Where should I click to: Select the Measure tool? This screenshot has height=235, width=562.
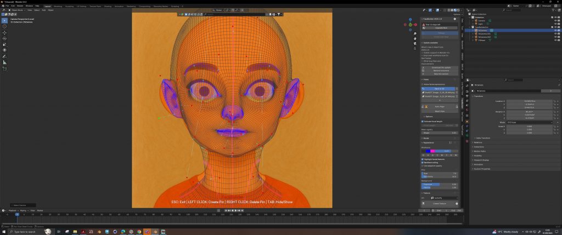[x=5, y=62]
